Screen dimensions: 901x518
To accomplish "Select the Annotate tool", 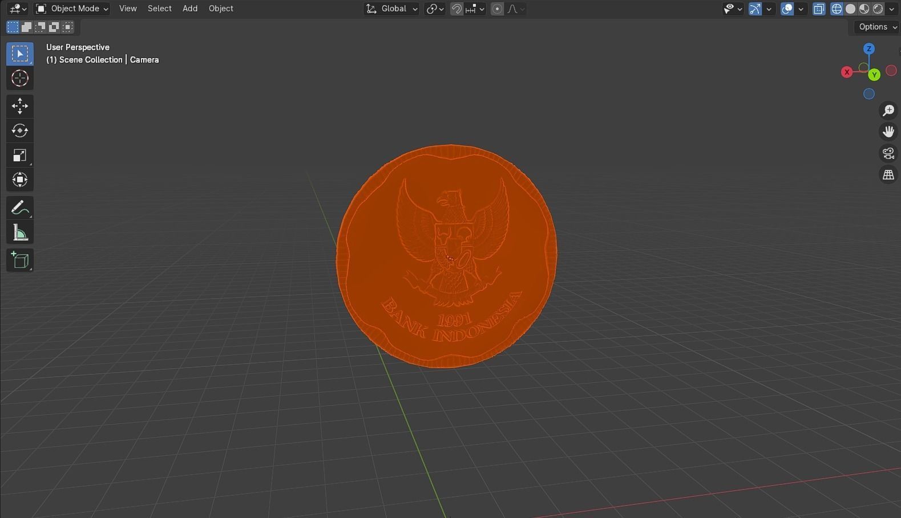I will [20, 208].
